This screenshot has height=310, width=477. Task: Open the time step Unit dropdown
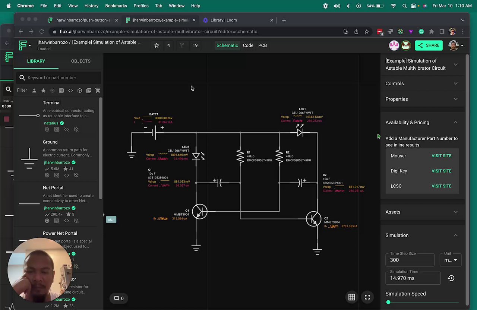coord(450,260)
